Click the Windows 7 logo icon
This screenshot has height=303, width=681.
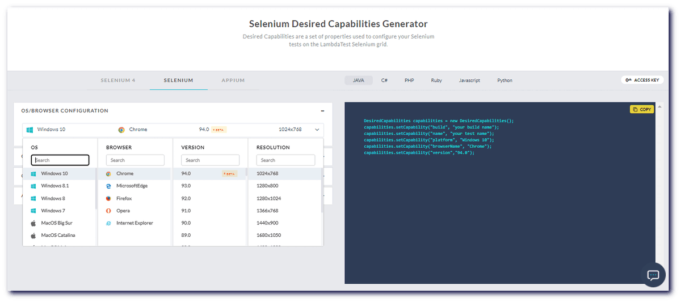33,211
